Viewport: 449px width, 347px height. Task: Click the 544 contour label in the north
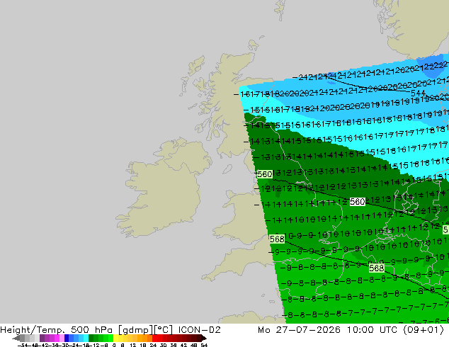click(418, 93)
